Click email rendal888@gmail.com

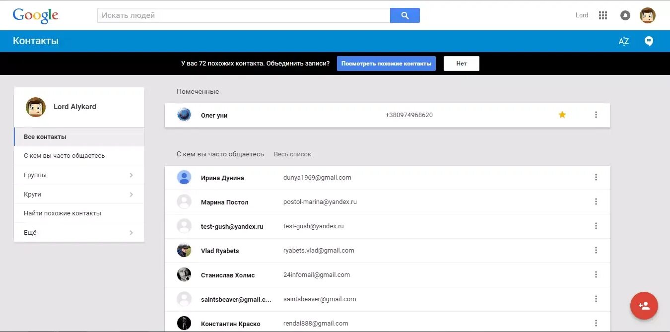(316, 323)
